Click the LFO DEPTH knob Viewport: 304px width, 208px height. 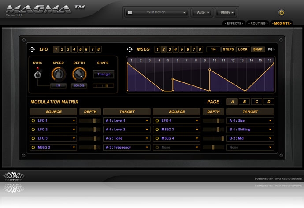(x=79, y=74)
